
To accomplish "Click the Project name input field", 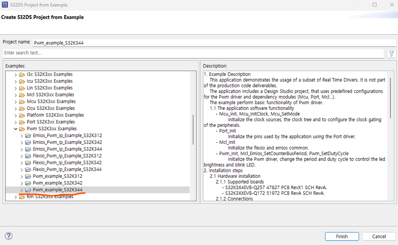I will (x=214, y=43).
